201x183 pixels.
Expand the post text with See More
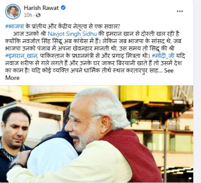coord(89,74)
